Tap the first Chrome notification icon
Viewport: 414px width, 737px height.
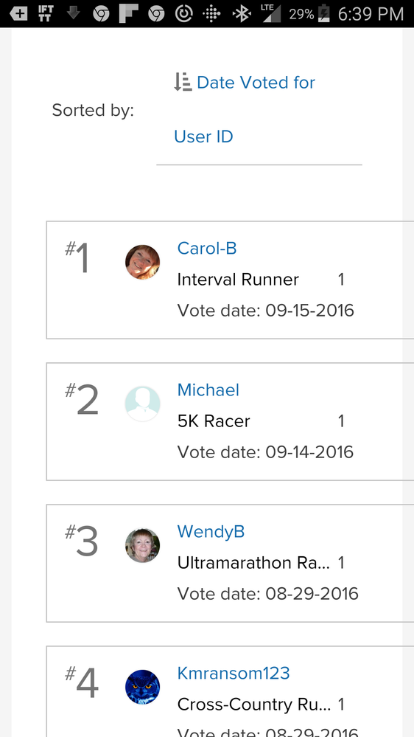pyautogui.click(x=101, y=14)
